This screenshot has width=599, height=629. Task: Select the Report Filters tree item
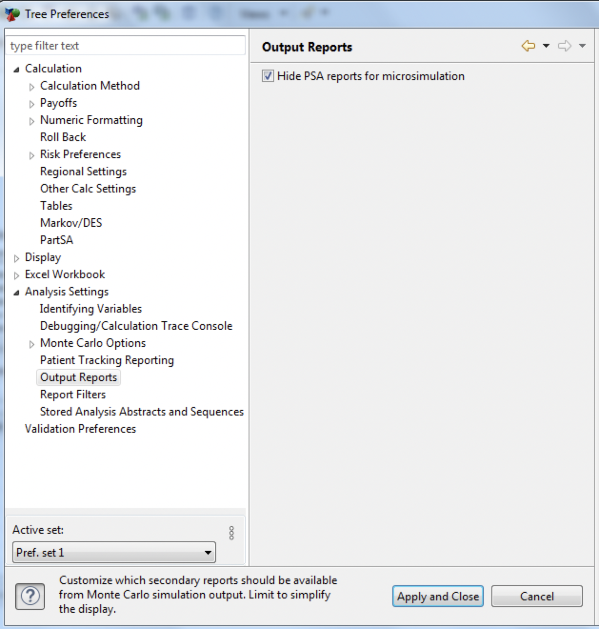click(72, 395)
